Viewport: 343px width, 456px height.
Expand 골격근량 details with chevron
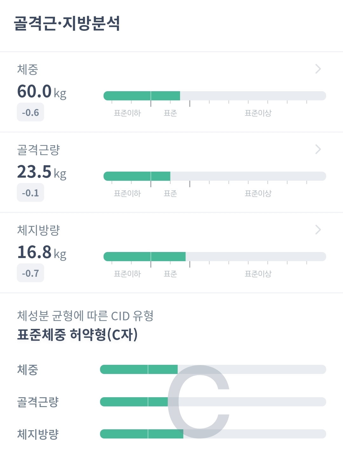point(318,149)
